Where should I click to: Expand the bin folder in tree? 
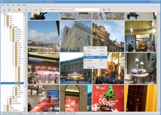[5, 16]
